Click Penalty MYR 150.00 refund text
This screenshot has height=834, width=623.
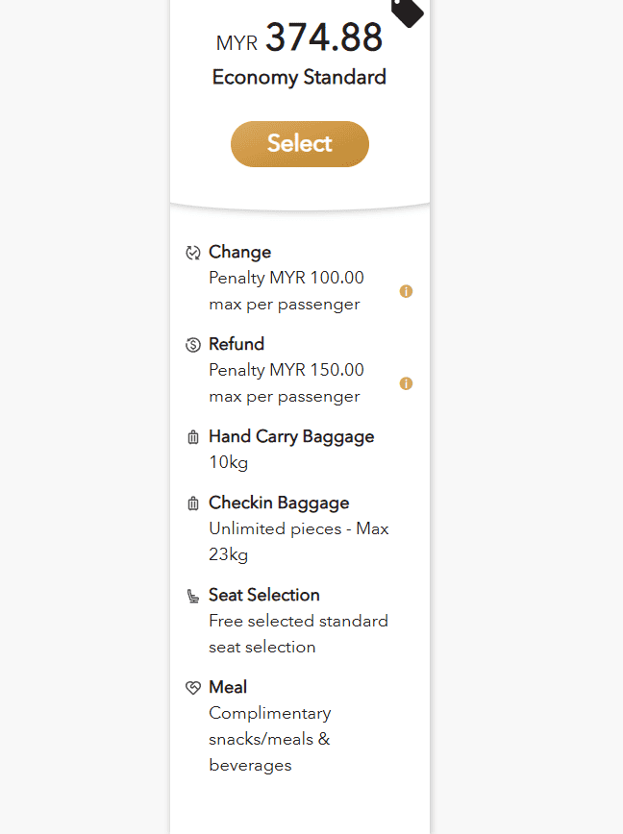(287, 370)
